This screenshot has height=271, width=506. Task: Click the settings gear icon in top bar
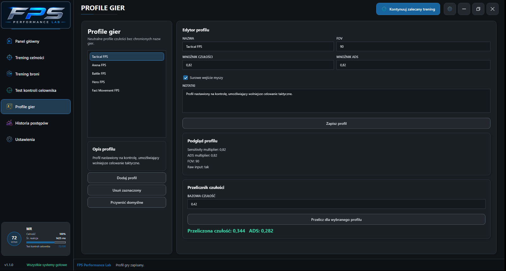[450, 9]
